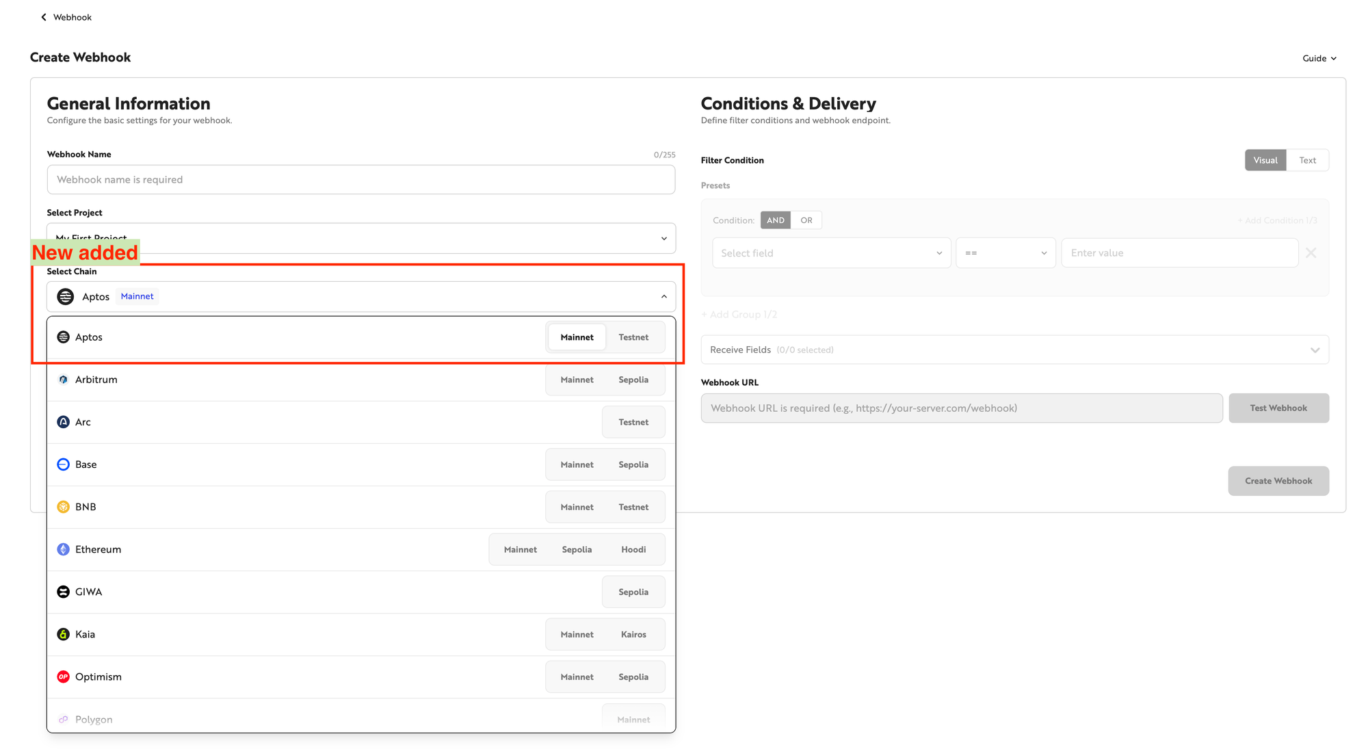The width and height of the screenshot is (1368, 749).
Task: Expand the Receive Fields section
Action: coord(1315,350)
